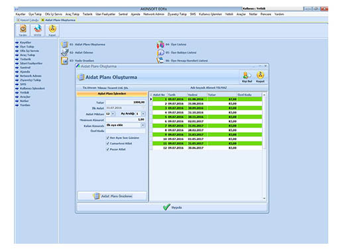Screen dimensions: 338x251
Task: Open the Yardım menu in menu bar
Action: [279, 15]
